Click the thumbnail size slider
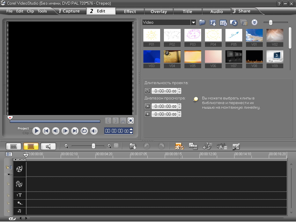The height and width of the screenshot is (222, 296). point(271,23)
